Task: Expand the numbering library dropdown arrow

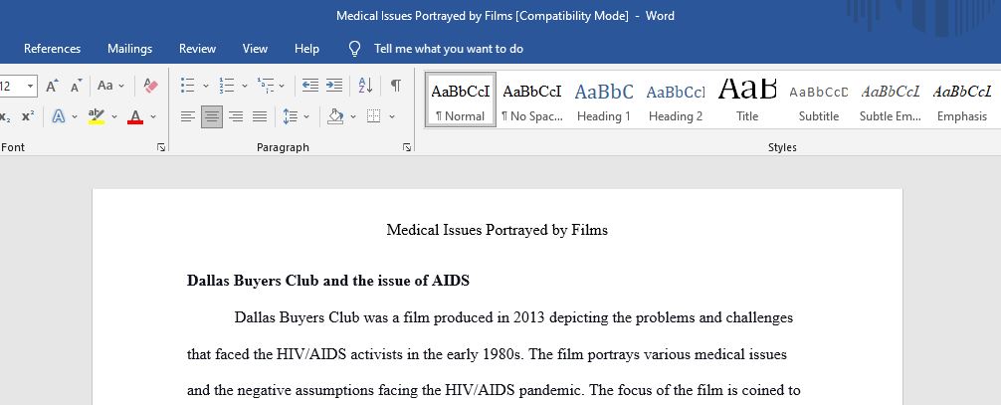Action: 244,86
